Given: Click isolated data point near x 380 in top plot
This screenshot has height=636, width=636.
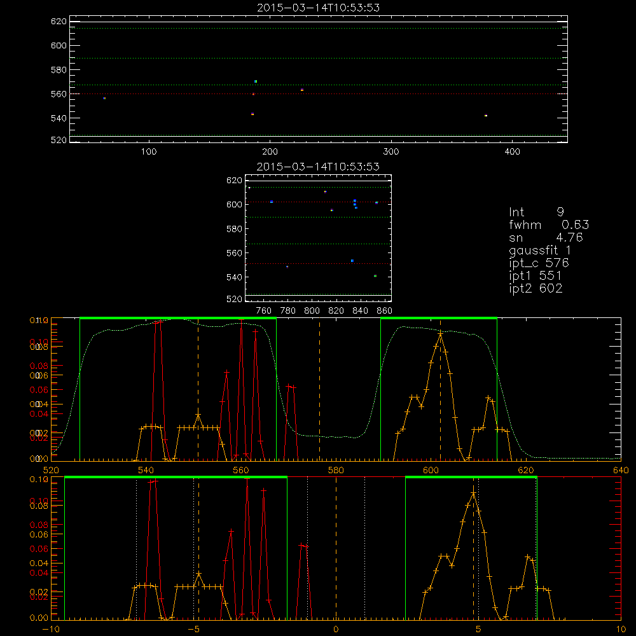Looking at the screenshot, I should click(x=486, y=116).
